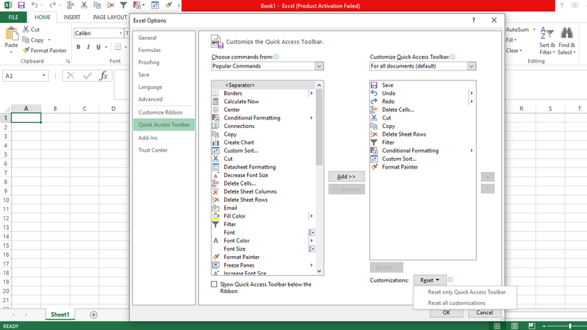Click the column B header
The image size is (587, 330).
55,109
